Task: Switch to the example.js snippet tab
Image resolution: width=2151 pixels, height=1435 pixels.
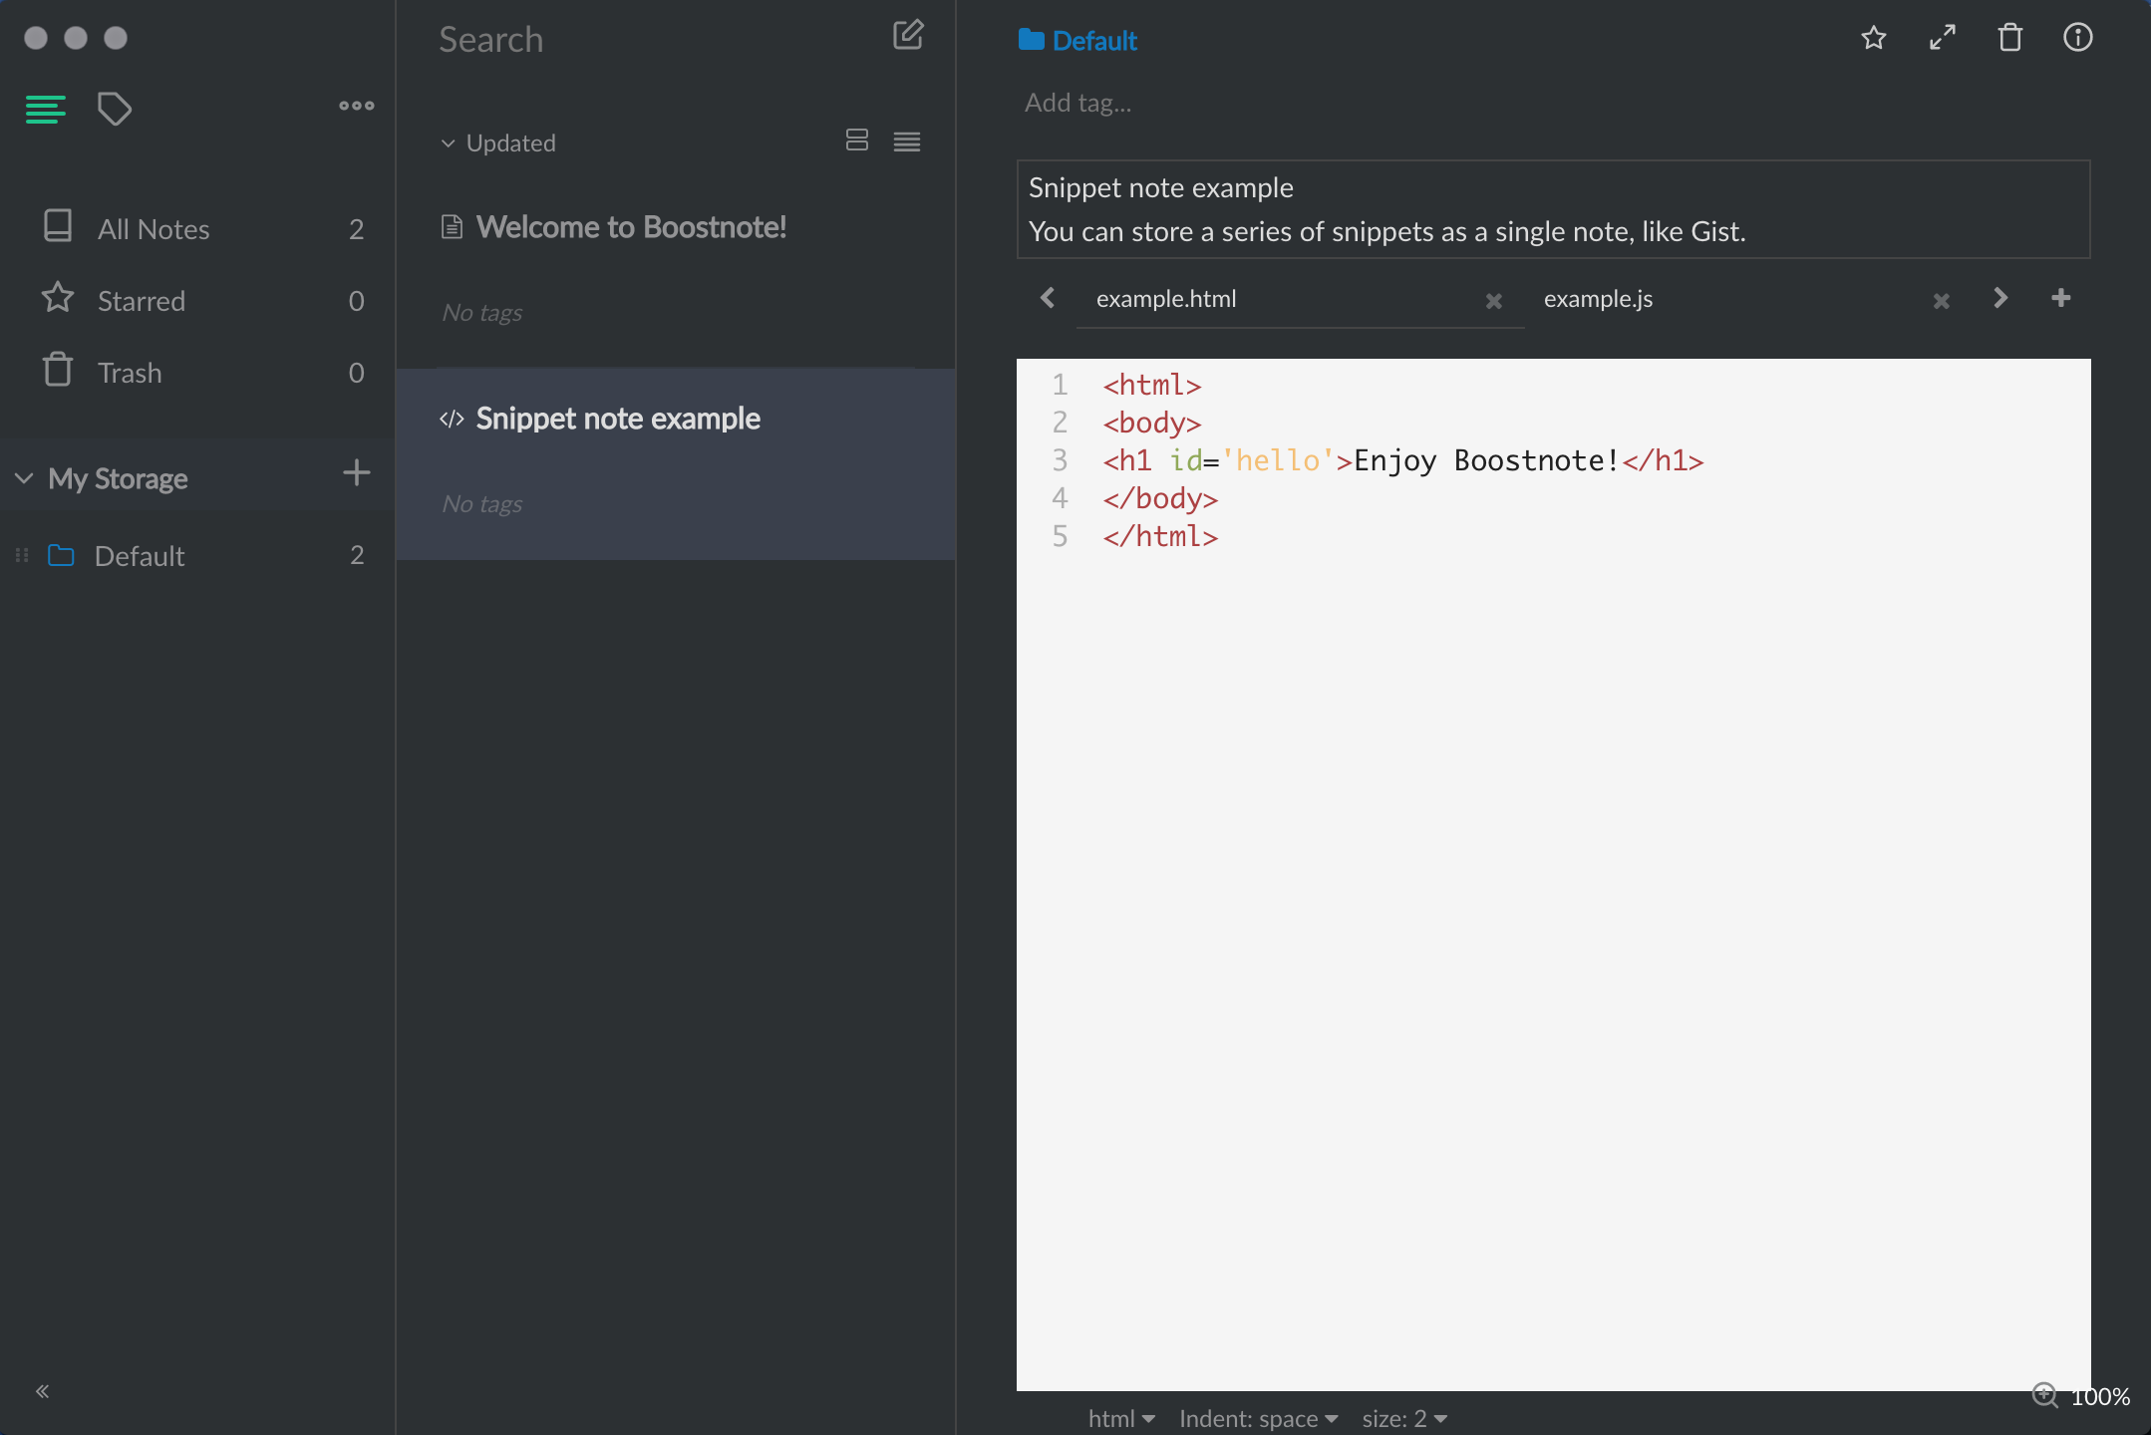Action: coord(1598,299)
